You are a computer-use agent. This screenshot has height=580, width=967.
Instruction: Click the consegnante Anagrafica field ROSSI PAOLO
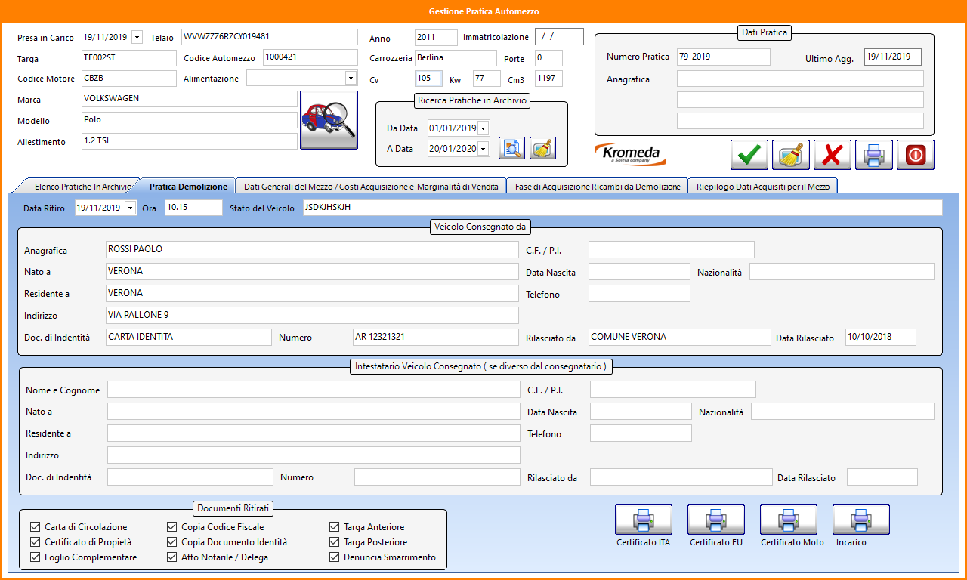(x=312, y=250)
